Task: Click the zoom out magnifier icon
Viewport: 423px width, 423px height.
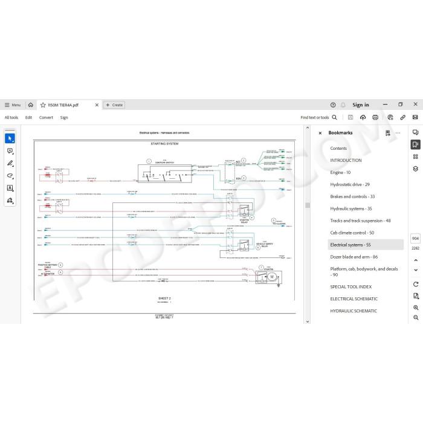Action: [416, 317]
